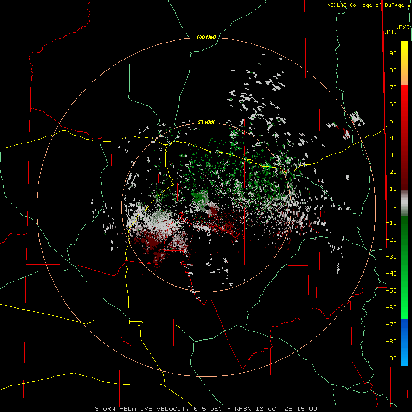The height and width of the screenshot is (412, 412).
Task: Click the 80 value on the velocity scale
Action: (393, 70)
